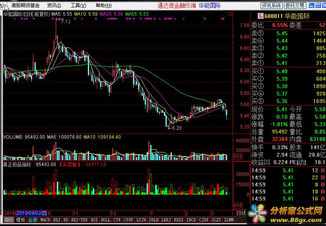Select the CYW indicator tab
The image size is (326, 226).
pos(117,220)
